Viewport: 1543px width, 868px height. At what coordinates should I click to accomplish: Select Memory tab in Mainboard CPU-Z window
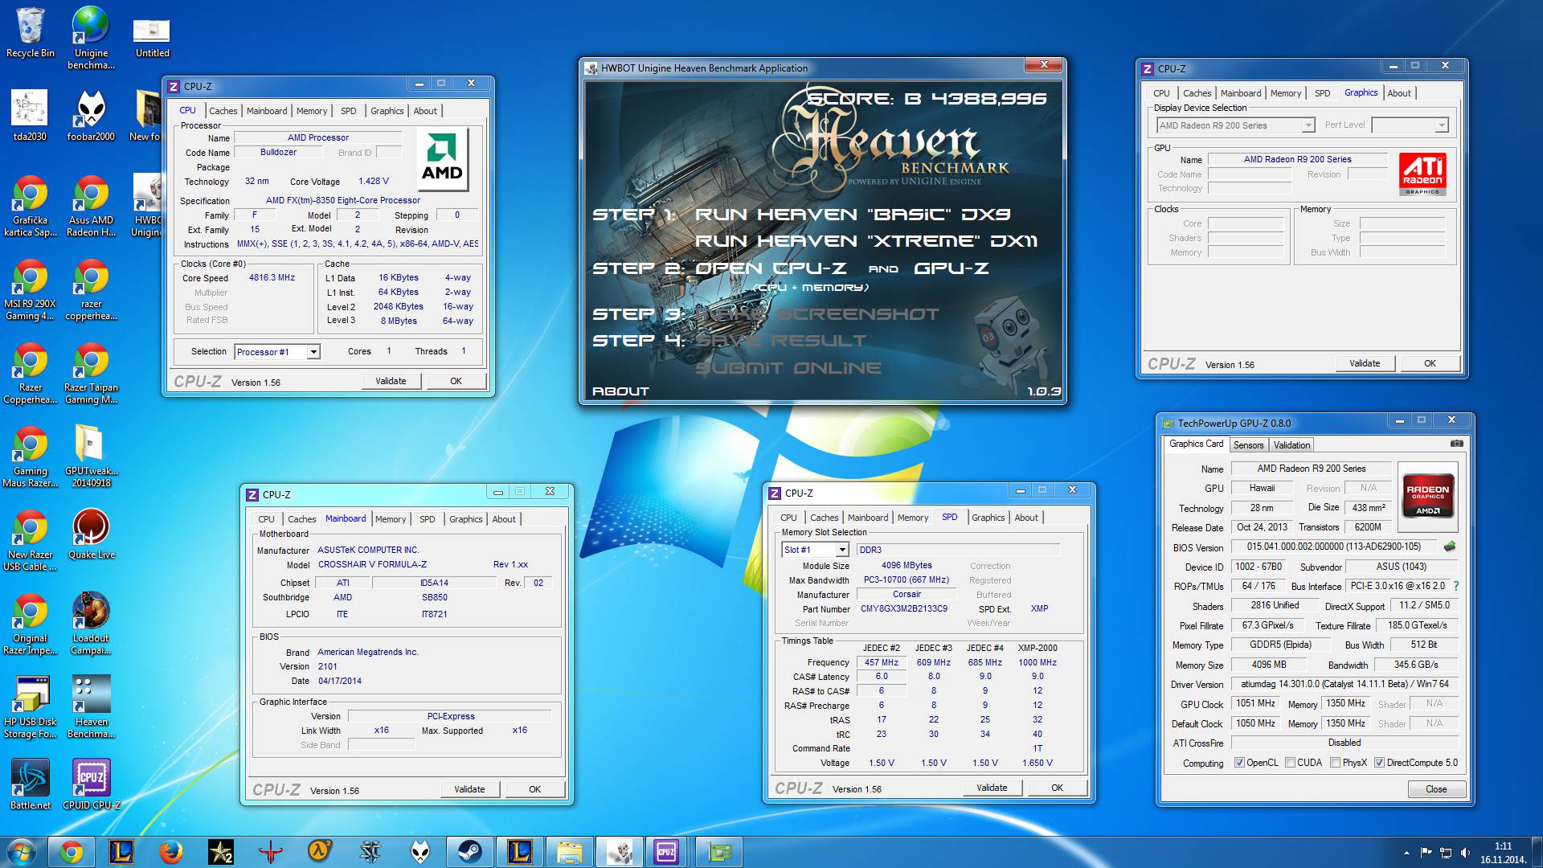click(x=391, y=519)
